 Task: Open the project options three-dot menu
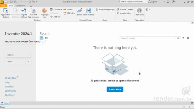pos(46,41)
